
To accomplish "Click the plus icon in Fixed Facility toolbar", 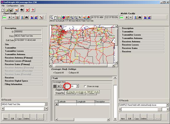I will pos(9,17).
